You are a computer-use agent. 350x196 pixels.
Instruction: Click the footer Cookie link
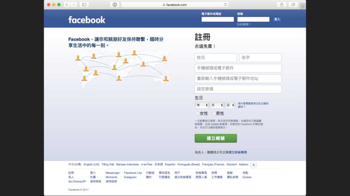coord(247,177)
